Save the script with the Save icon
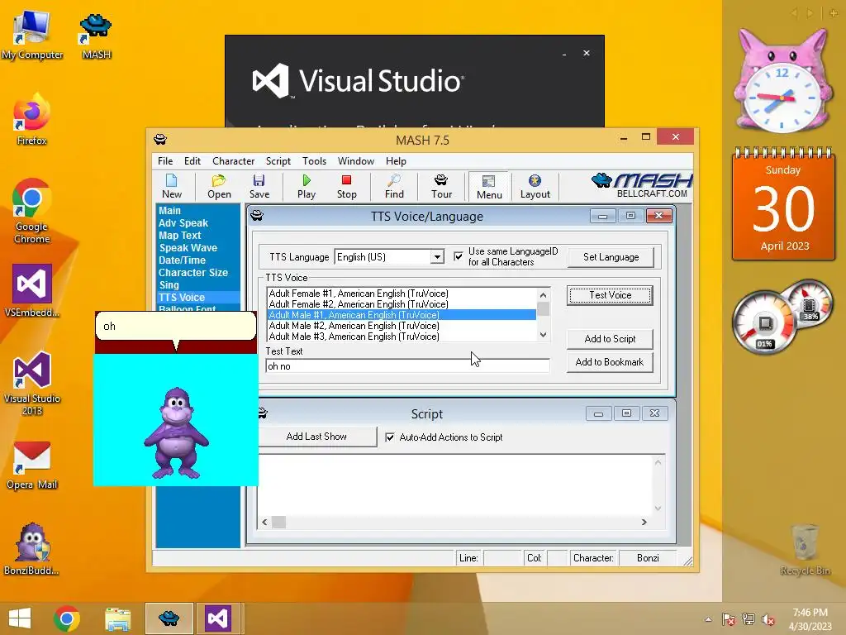The width and height of the screenshot is (846, 635). coord(259,186)
